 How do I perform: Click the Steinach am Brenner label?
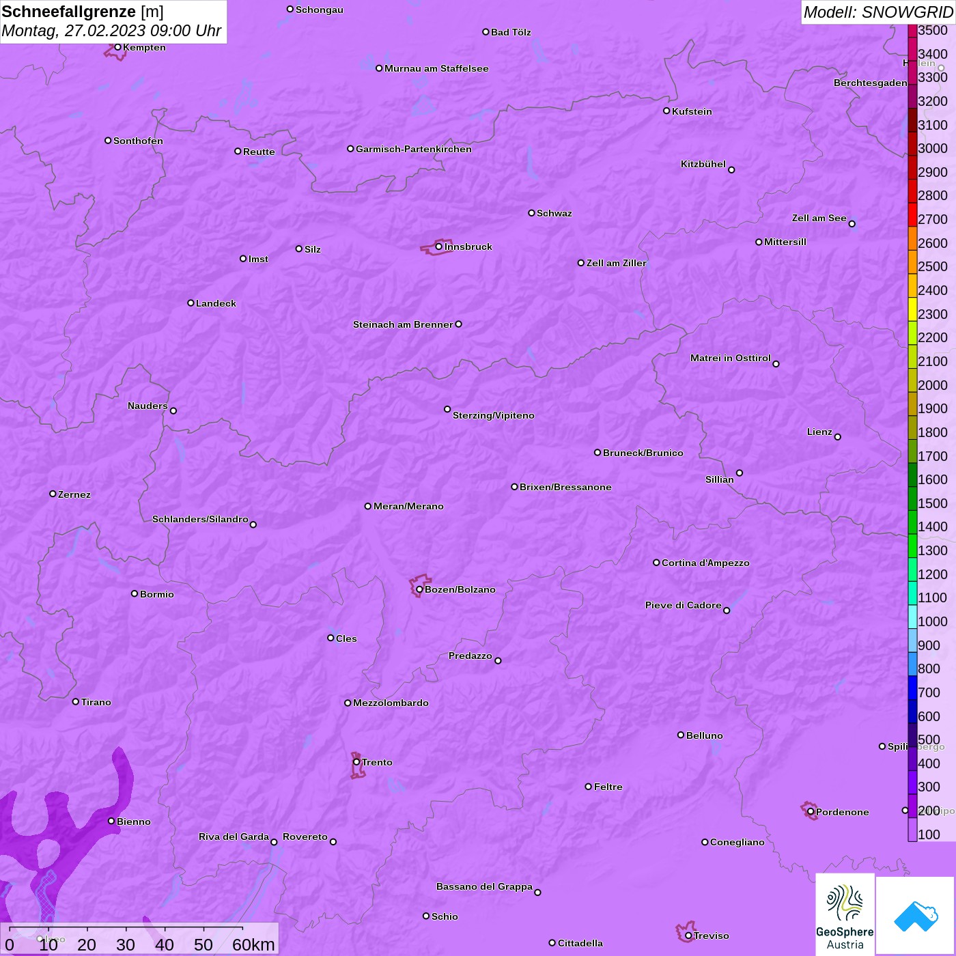[x=403, y=324]
